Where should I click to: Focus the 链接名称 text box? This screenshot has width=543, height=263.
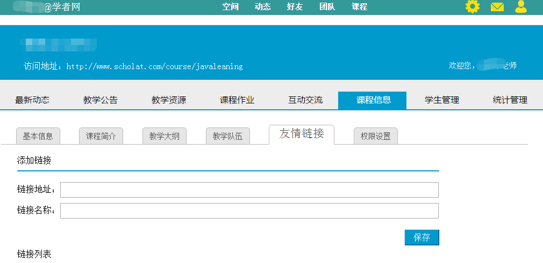point(249,211)
